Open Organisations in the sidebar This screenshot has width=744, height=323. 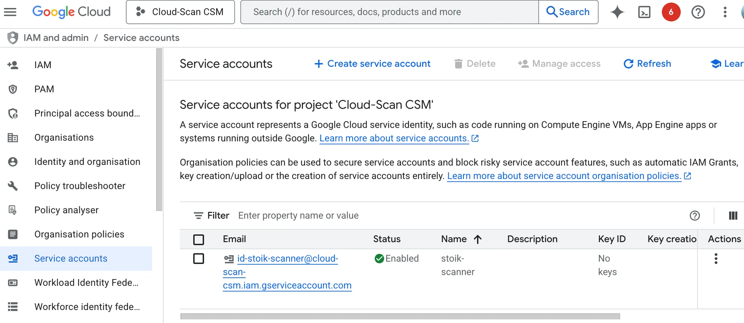(x=64, y=138)
